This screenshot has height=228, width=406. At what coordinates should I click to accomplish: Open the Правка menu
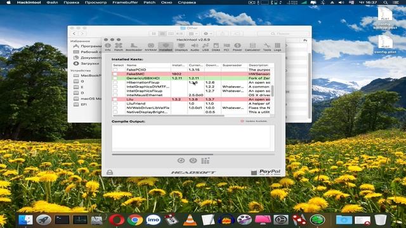71,3
